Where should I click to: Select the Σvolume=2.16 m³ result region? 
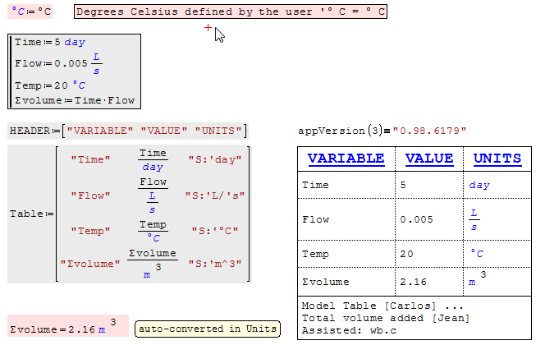click(68, 328)
